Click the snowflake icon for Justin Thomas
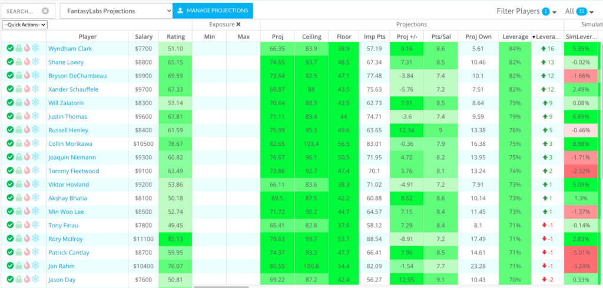 pyautogui.click(x=35, y=116)
